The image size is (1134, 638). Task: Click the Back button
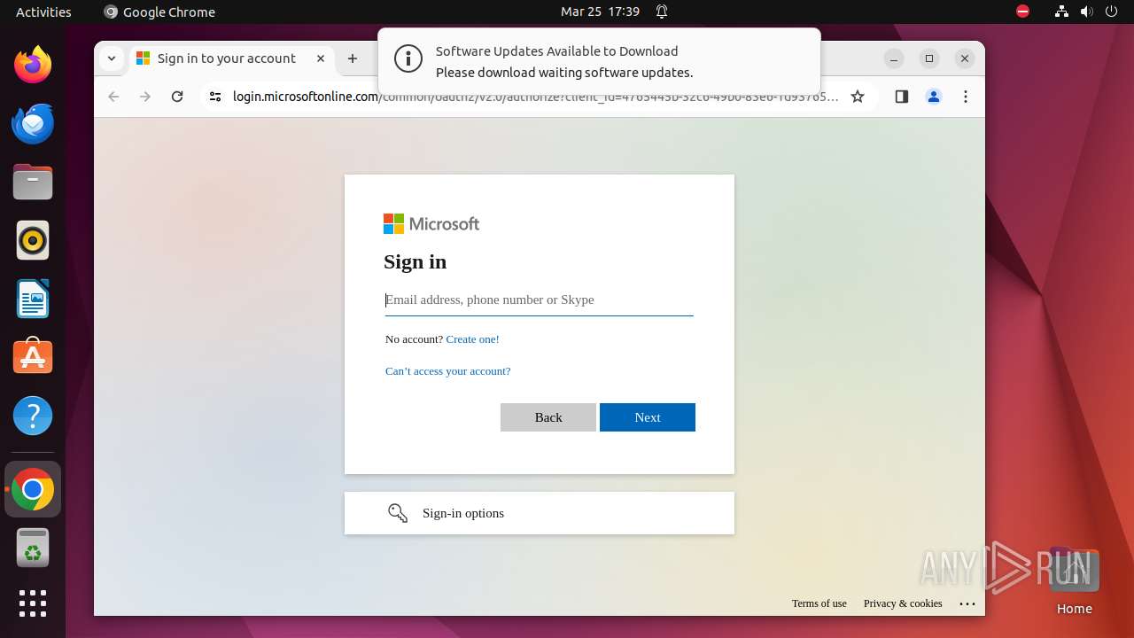pyautogui.click(x=548, y=417)
